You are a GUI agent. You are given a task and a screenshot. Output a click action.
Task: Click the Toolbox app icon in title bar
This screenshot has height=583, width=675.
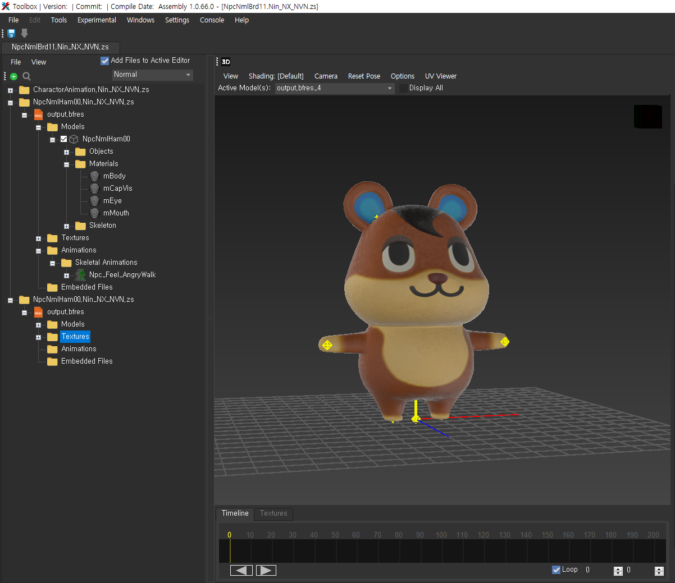6,6
